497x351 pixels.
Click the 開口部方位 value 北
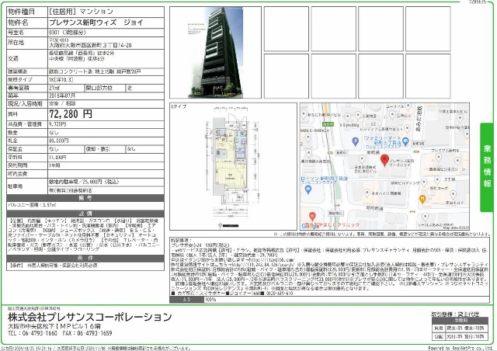pyautogui.click(x=130, y=89)
